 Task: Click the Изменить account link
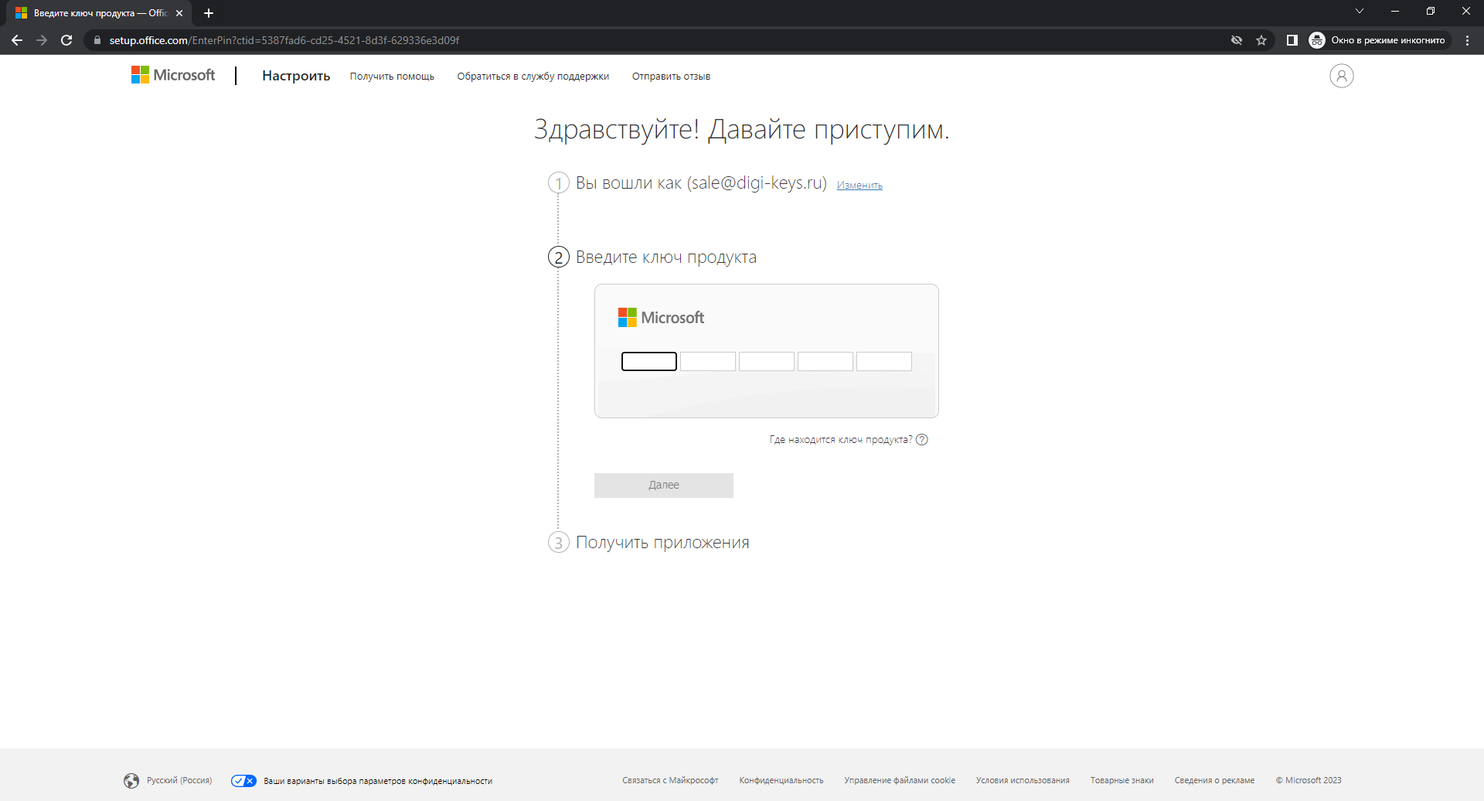[859, 186]
